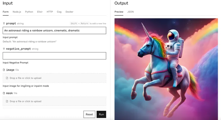
Task: Click the empty negative_prompt field
Action: [54, 56]
